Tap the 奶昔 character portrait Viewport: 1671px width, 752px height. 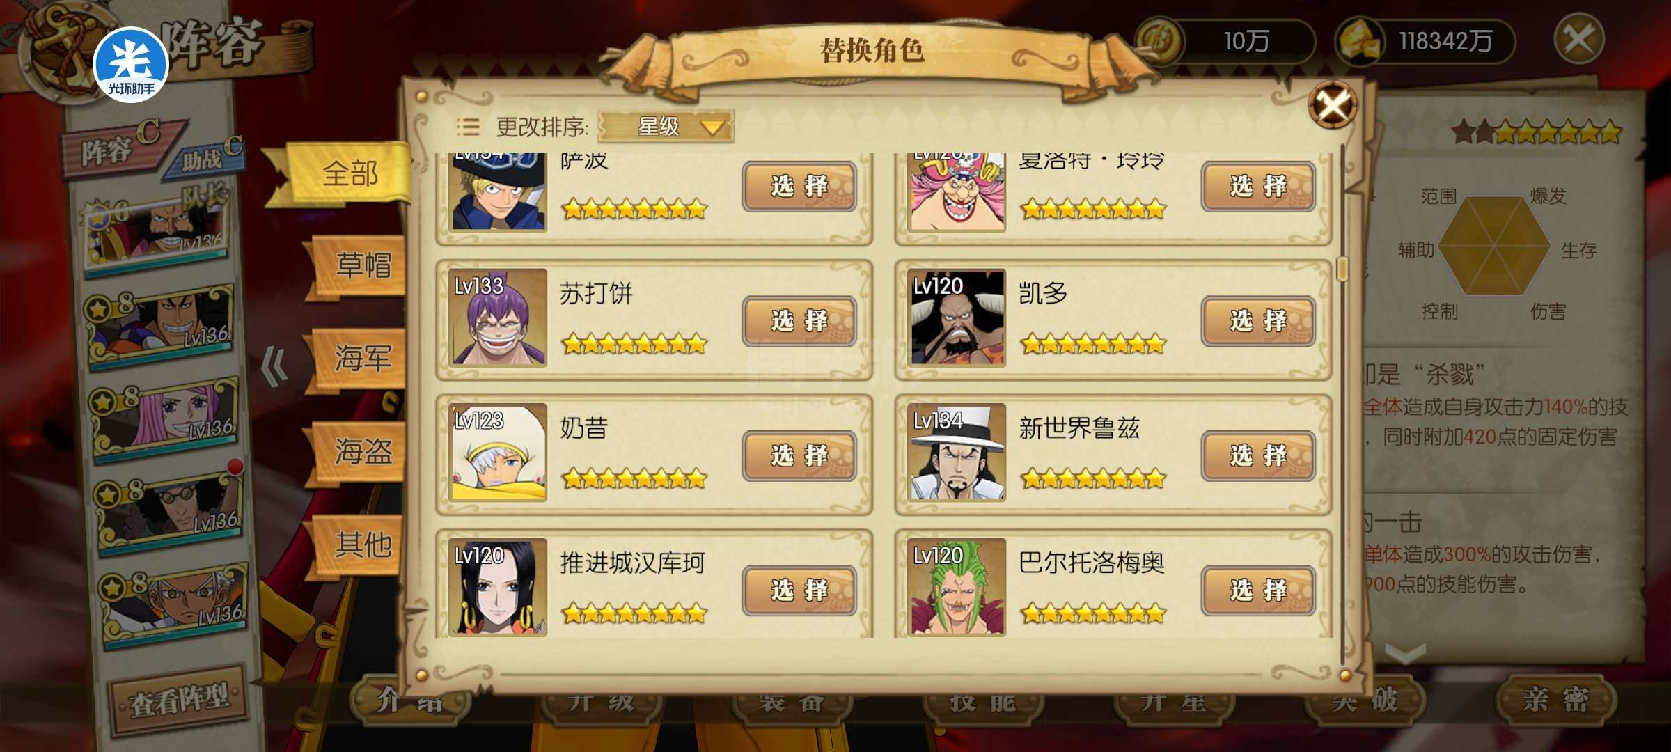tap(497, 452)
